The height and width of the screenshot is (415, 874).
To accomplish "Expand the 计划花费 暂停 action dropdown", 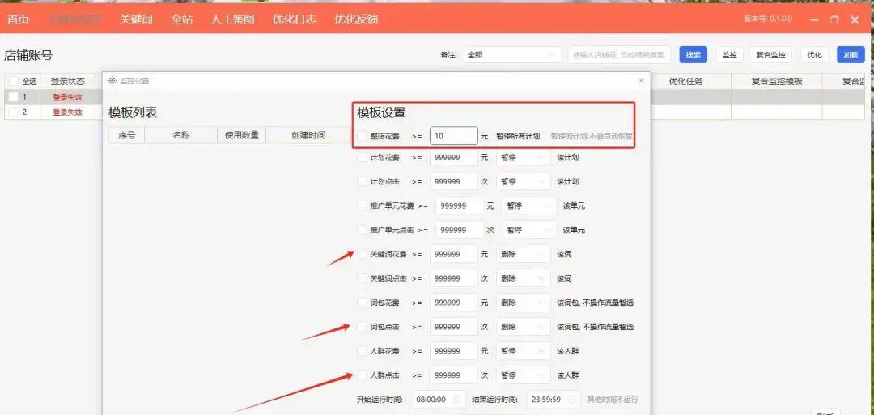I will tap(523, 158).
